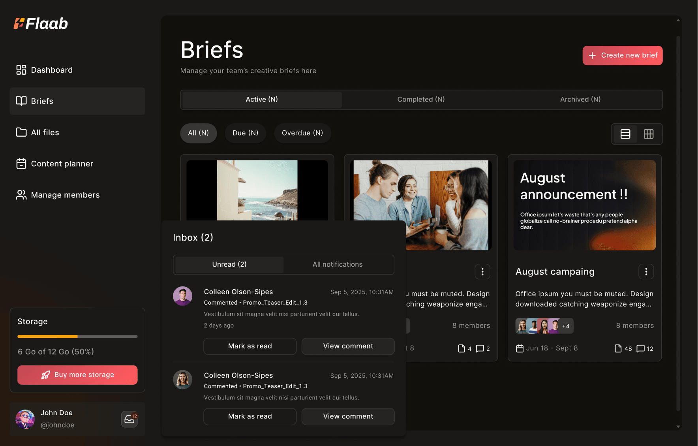698x446 pixels.
Task: Click the rocket icon in Buy more storage
Action: [46, 375]
